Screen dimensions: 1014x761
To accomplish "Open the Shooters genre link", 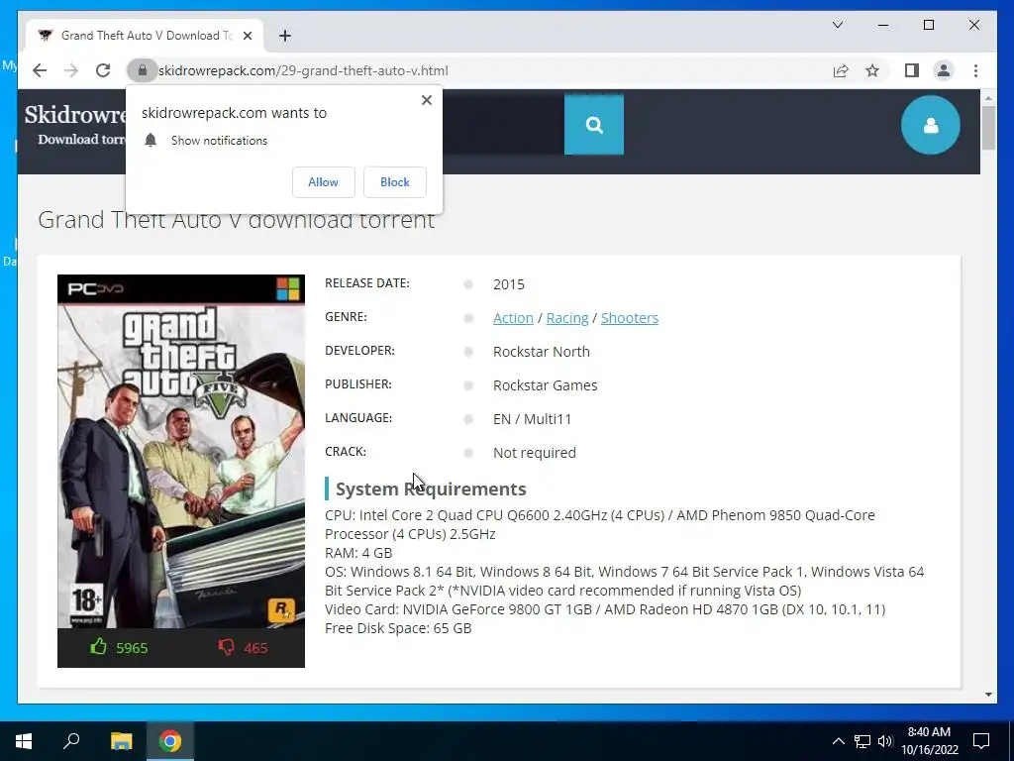I will point(629,318).
